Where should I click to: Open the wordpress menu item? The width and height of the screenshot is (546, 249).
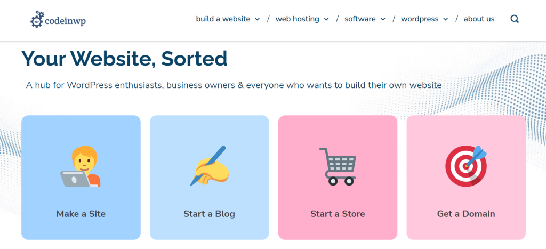click(x=420, y=19)
